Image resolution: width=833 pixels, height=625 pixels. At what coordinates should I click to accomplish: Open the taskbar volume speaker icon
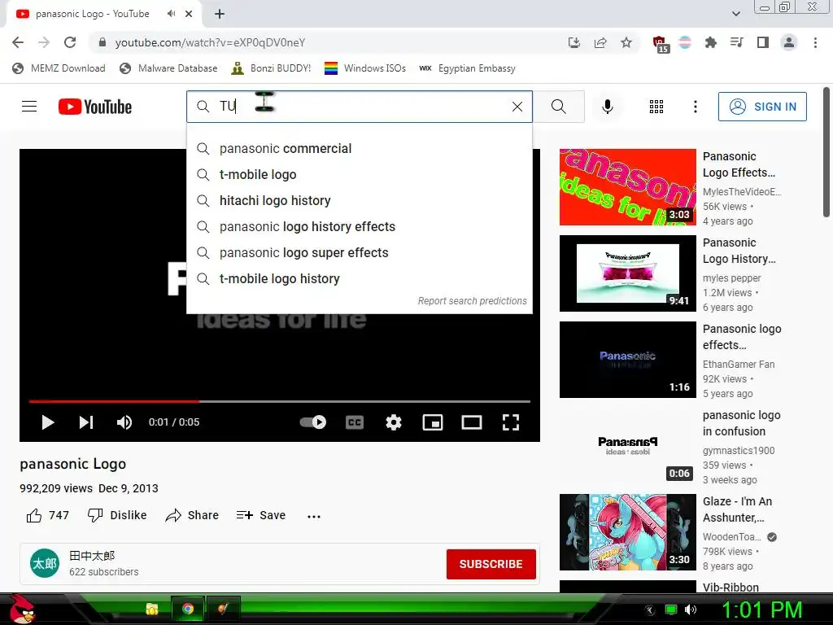coord(690,610)
